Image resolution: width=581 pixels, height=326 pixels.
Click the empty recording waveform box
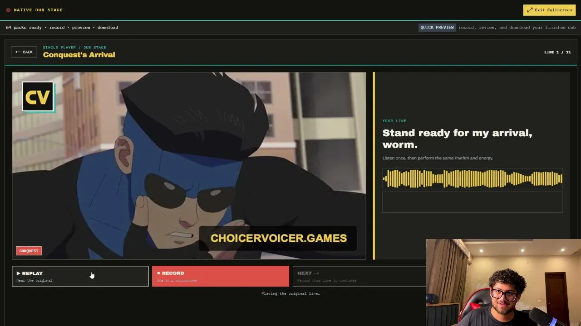coord(473,202)
